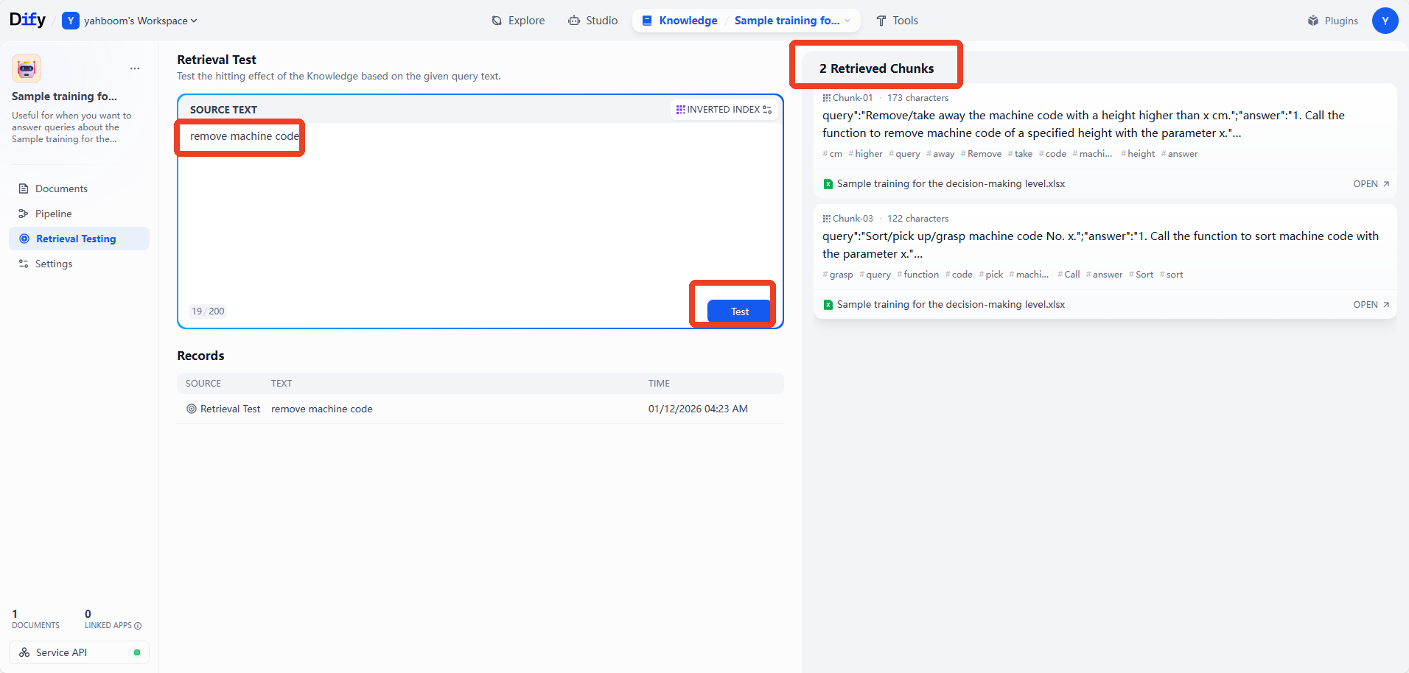Click the xlsx file icon under Chunk-01

pyautogui.click(x=828, y=184)
